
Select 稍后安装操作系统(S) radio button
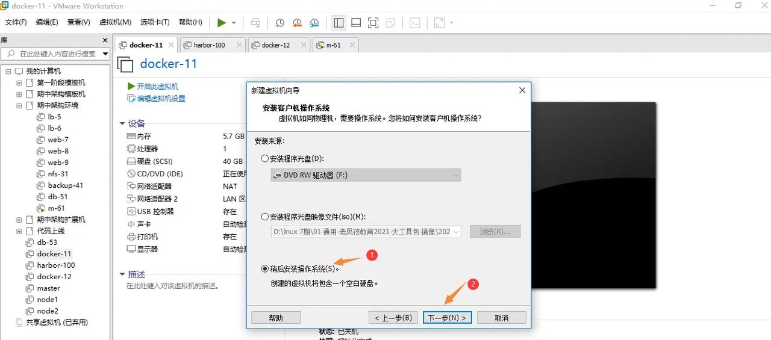[x=265, y=269]
